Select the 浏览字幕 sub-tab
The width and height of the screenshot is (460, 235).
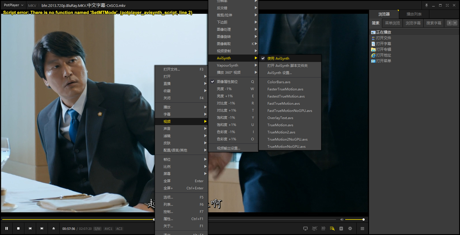[413, 23]
